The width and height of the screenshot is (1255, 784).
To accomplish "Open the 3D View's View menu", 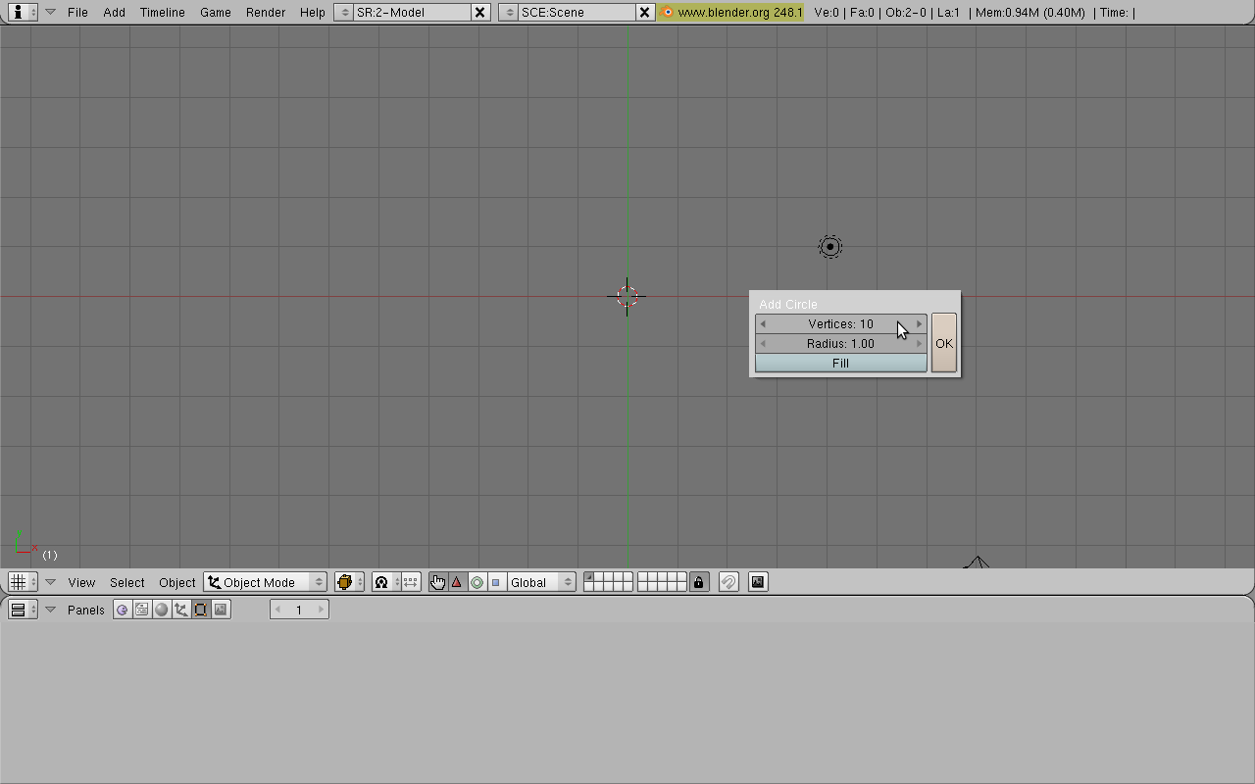I will pos(81,582).
